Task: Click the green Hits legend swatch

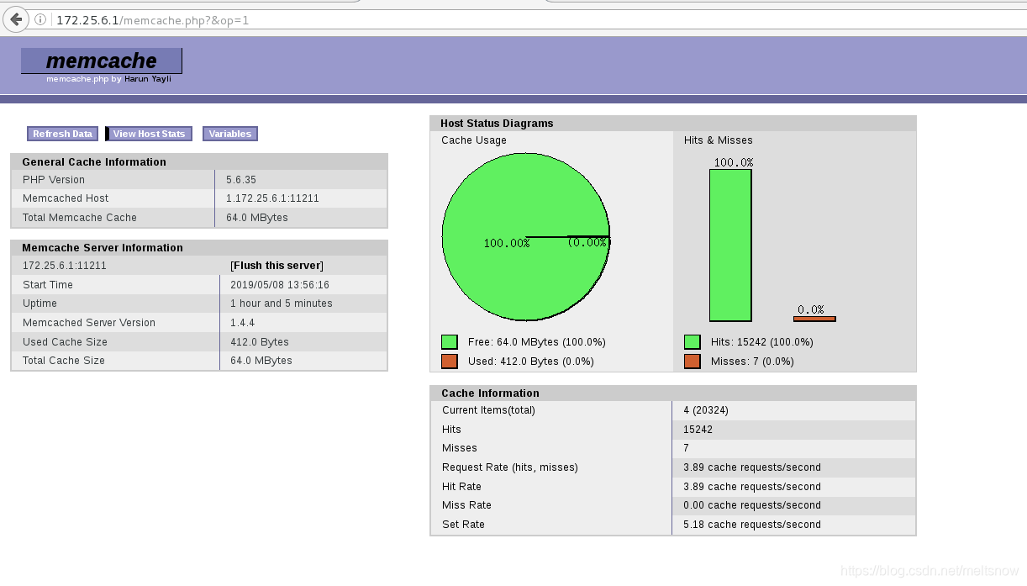Action: [693, 342]
